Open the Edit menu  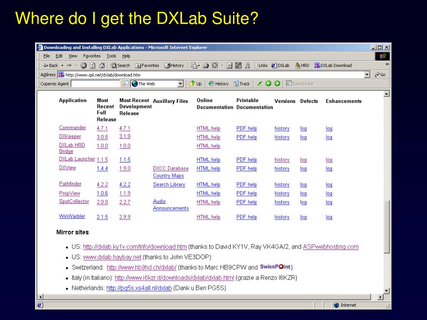(59, 56)
